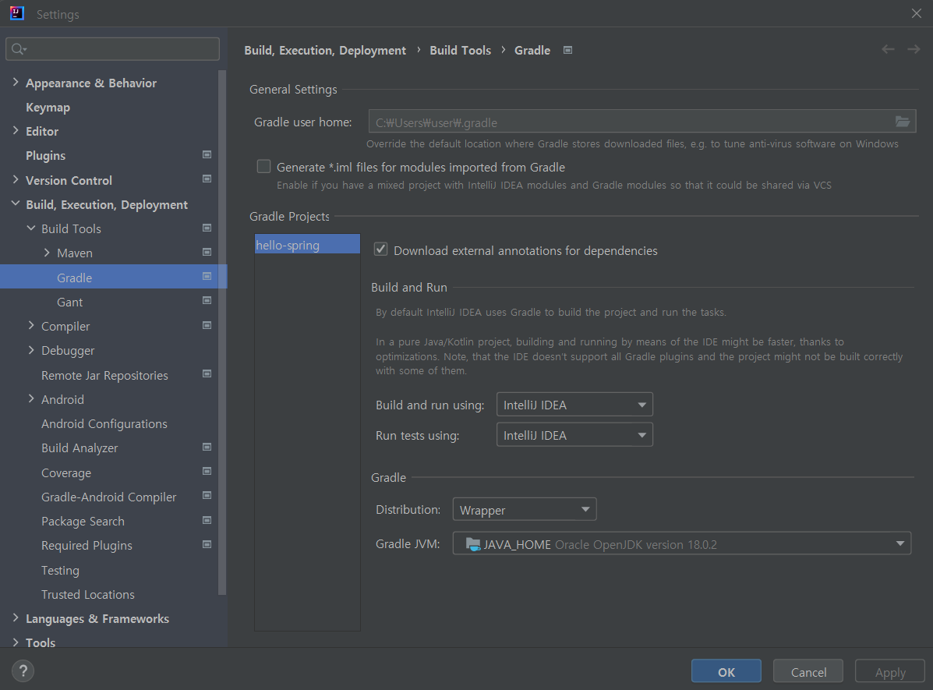
Task: Confirm settings with OK button
Action: click(726, 671)
